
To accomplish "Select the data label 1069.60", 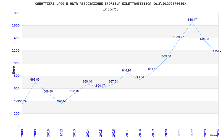I will [165, 57].
